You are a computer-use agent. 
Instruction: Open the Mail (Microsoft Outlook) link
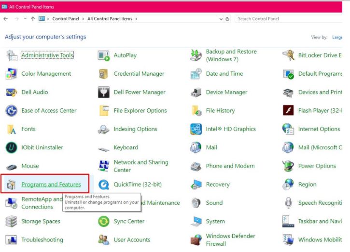tap(320, 147)
